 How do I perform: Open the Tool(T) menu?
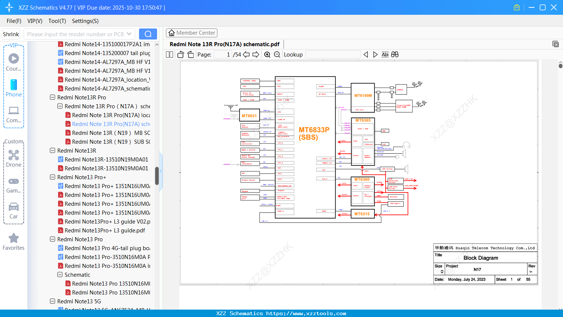tap(57, 21)
